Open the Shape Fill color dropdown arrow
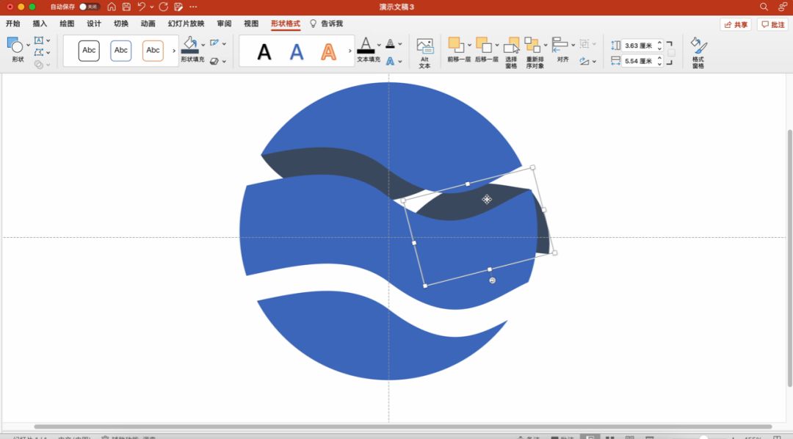Viewport: 793px width, 439px height. (x=203, y=45)
